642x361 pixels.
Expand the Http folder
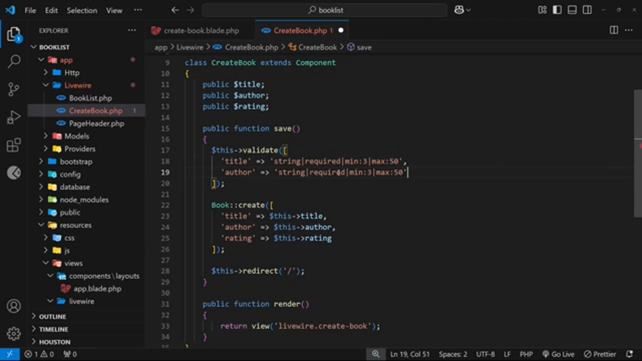pyautogui.click(x=72, y=73)
